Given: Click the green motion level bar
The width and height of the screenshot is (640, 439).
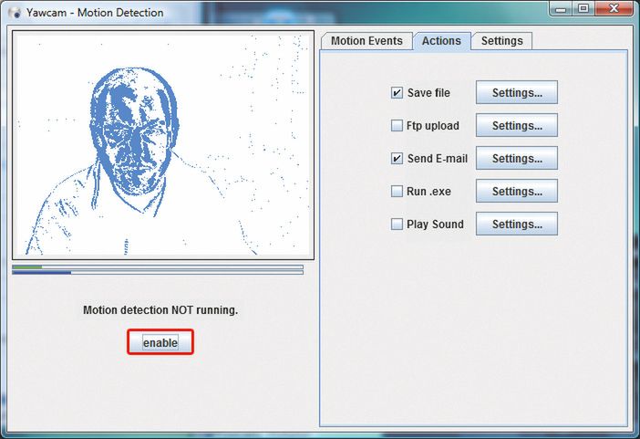Looking at the screenshot, I should [158, 267].
